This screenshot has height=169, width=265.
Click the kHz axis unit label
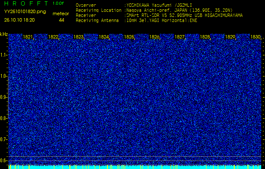click(4, 34)
